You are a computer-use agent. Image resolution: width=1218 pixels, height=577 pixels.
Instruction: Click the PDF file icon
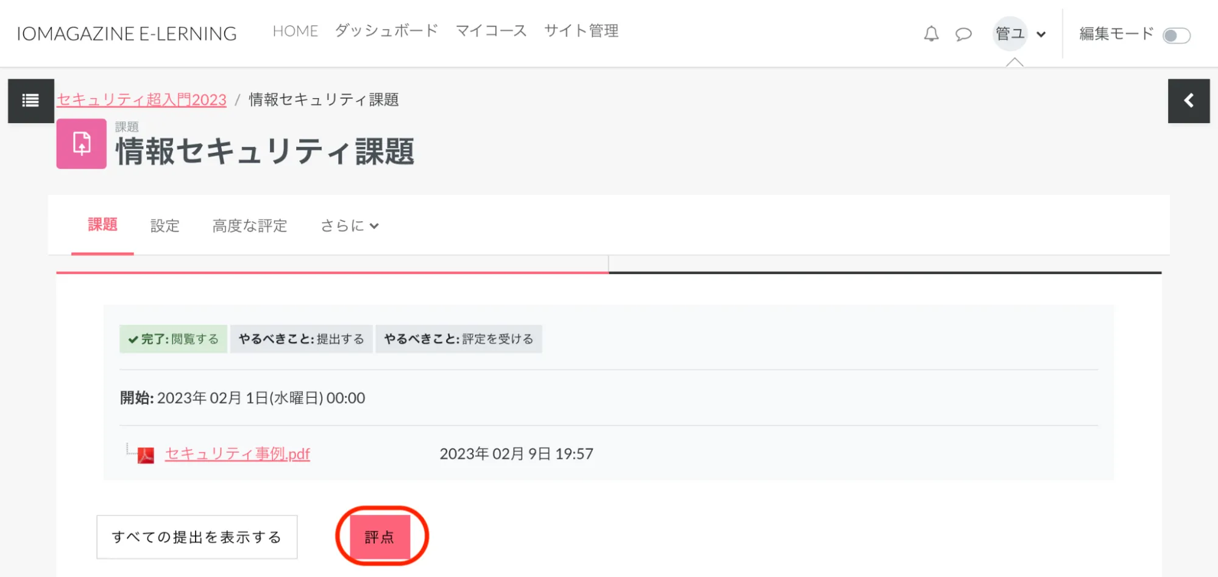pyautogui.click(x=146, y=455)
